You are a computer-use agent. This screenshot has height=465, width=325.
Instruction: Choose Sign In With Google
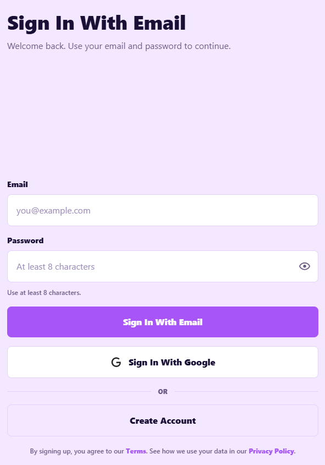click(x=163, y=362)
